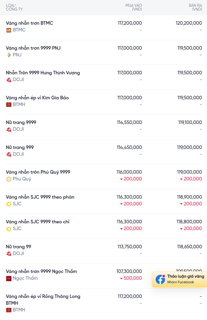
Task: Click SJC ring icon under theo phân
Action: pos(9,204)
